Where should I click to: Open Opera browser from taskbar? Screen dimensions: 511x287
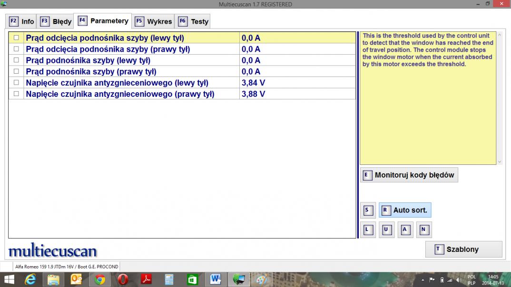[123, 279]
